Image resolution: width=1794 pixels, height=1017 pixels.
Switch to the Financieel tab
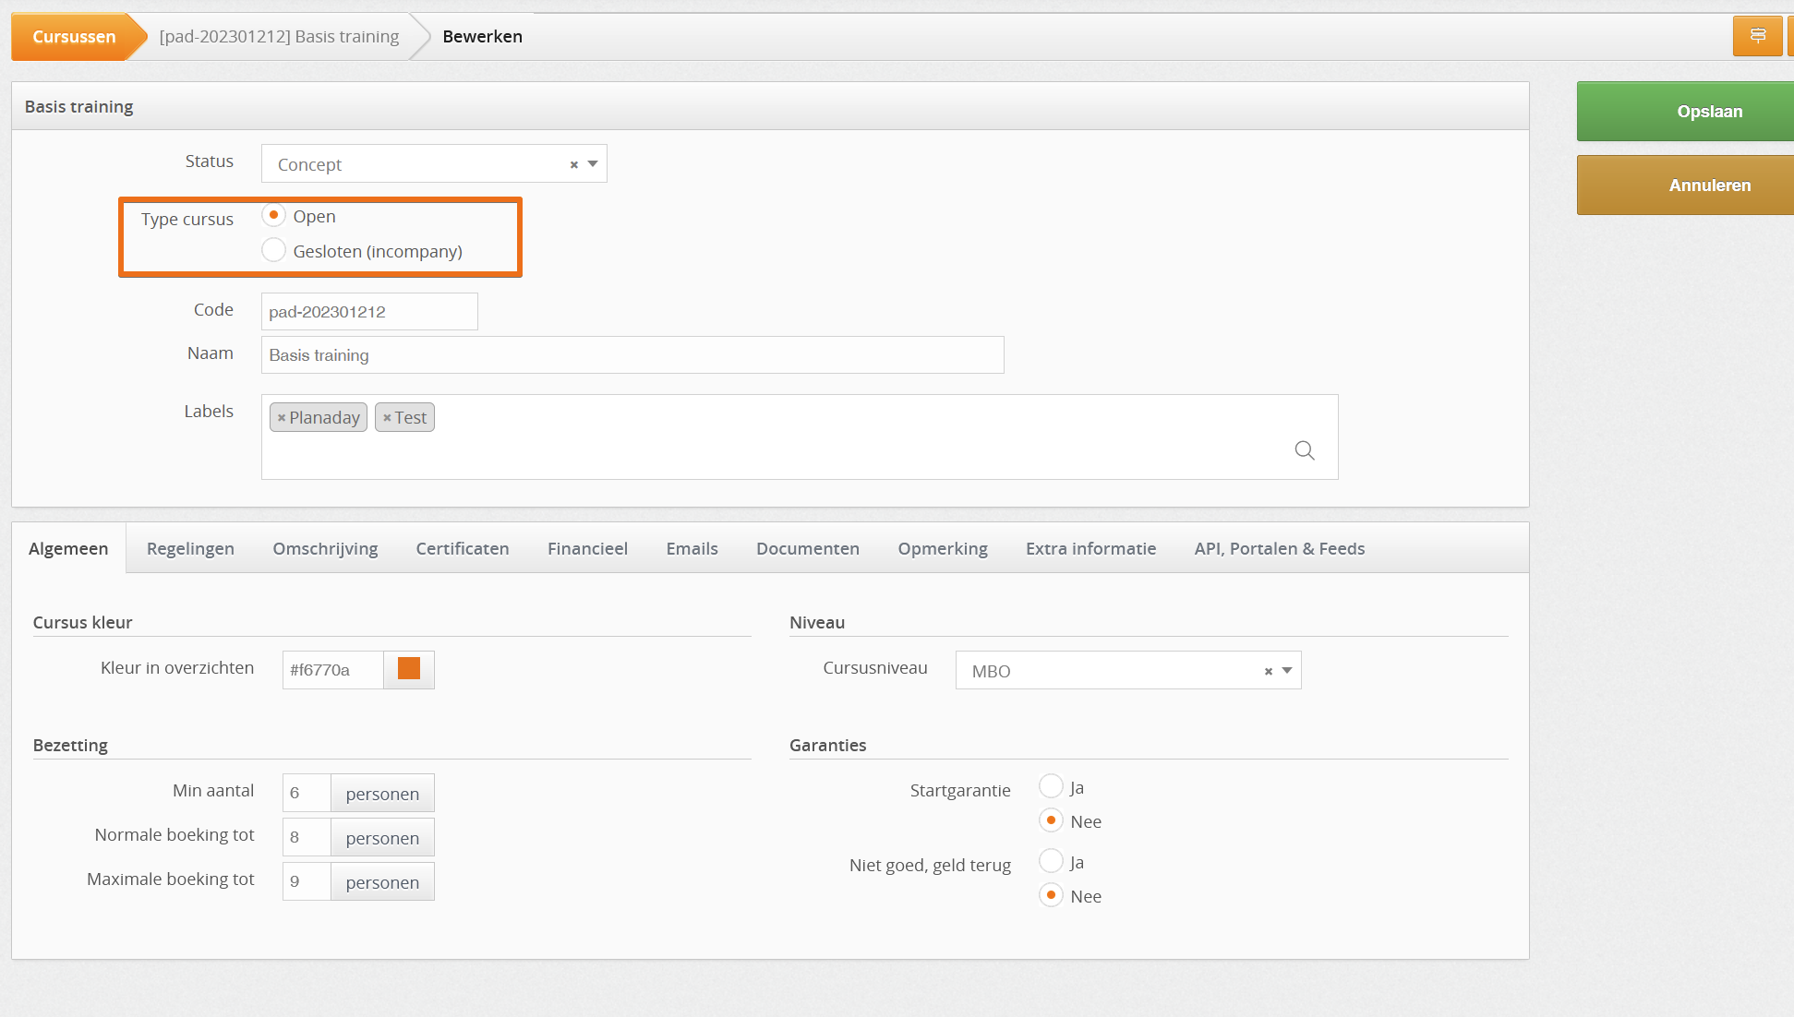point(587,548)
